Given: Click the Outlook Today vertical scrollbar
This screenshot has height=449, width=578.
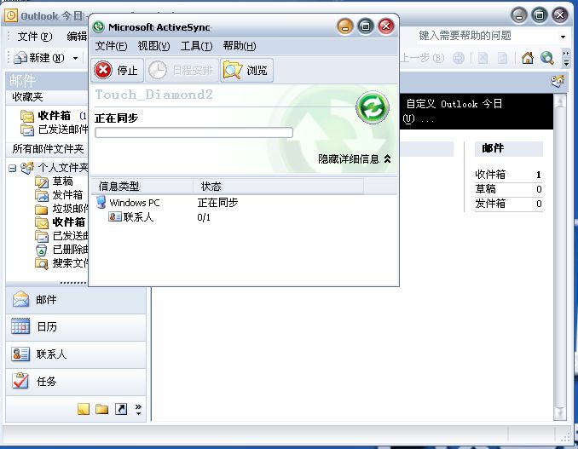Looking at the screenshot, I should pyautogui.click(x=560, y=257).
